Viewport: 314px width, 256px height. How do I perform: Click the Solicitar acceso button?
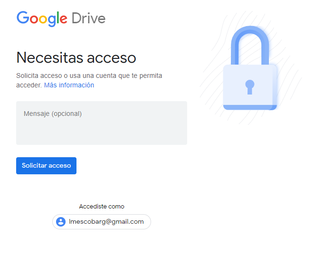46,166
